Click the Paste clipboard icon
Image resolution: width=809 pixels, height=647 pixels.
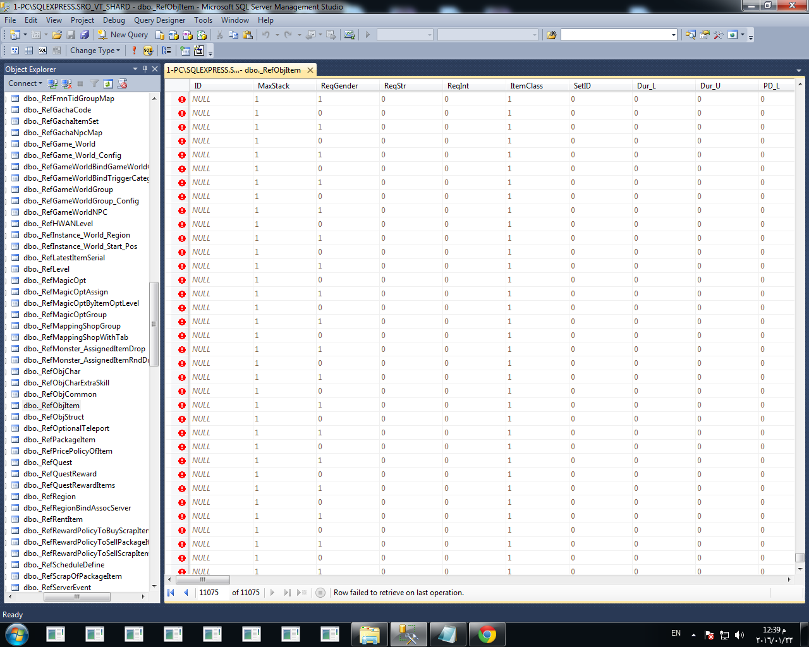coord(247,35)
